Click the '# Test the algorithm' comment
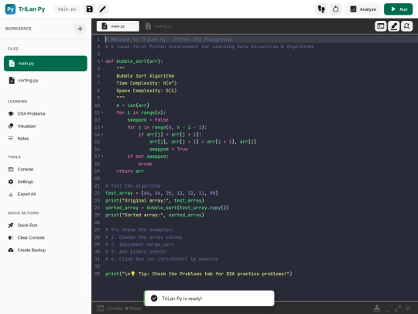The width and height of the screenshot is (418, 314). pyautogui.click(x=133, y=186)
